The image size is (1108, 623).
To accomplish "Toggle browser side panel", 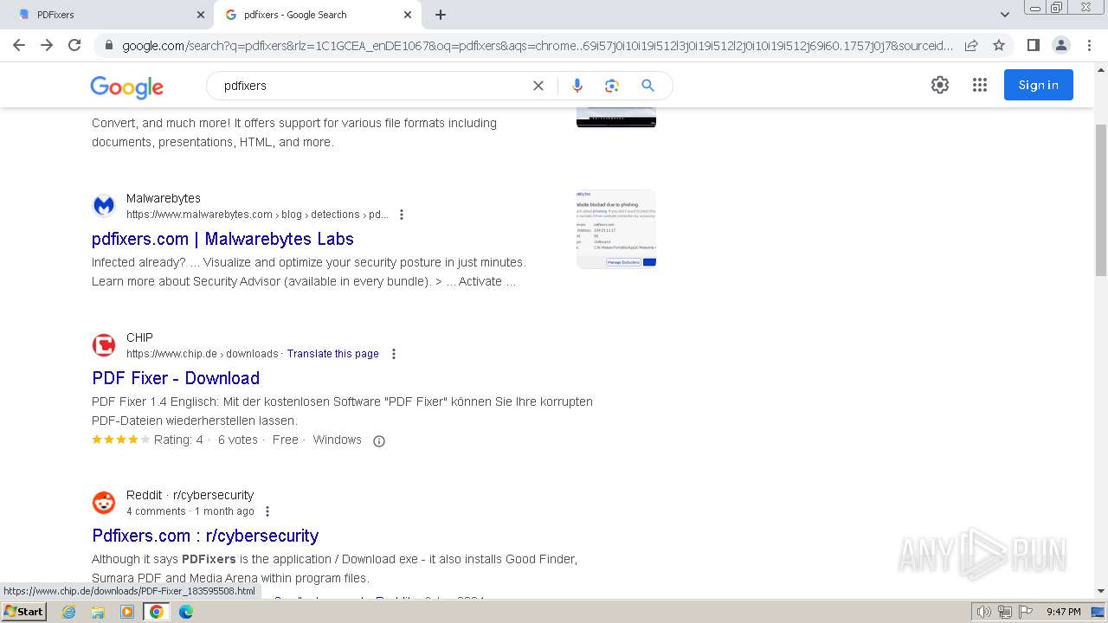I will pos(1033,45).
